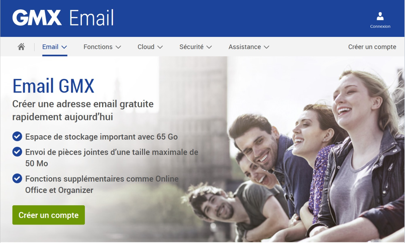Click the checkmark icon beside pièces jointes line
405x243 pixels.
17,152
